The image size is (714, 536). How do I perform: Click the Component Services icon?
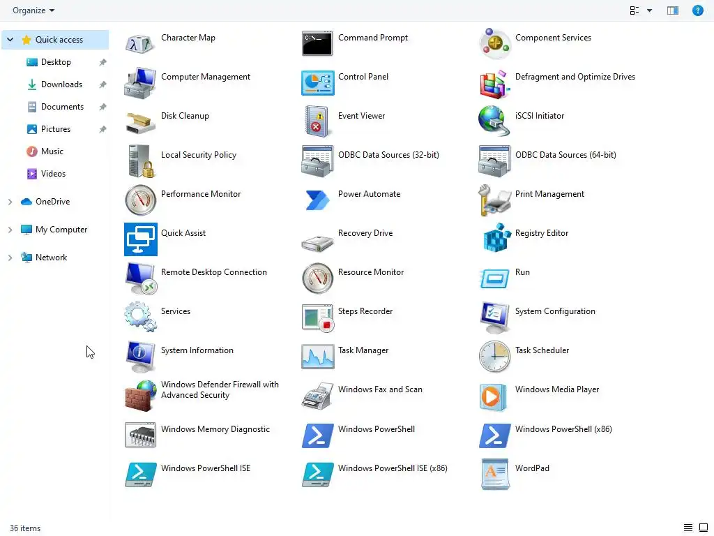tap(494, 44)
